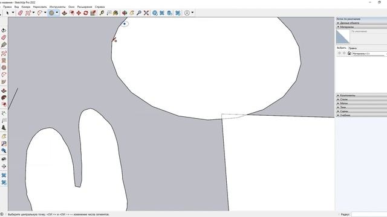
Task: Go back in materials browser
Action: pyautogui.click(x=339, y=53)
